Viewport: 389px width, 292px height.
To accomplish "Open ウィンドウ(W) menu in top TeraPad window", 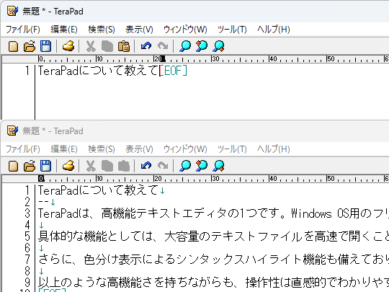I will click(x=185, y=30).
